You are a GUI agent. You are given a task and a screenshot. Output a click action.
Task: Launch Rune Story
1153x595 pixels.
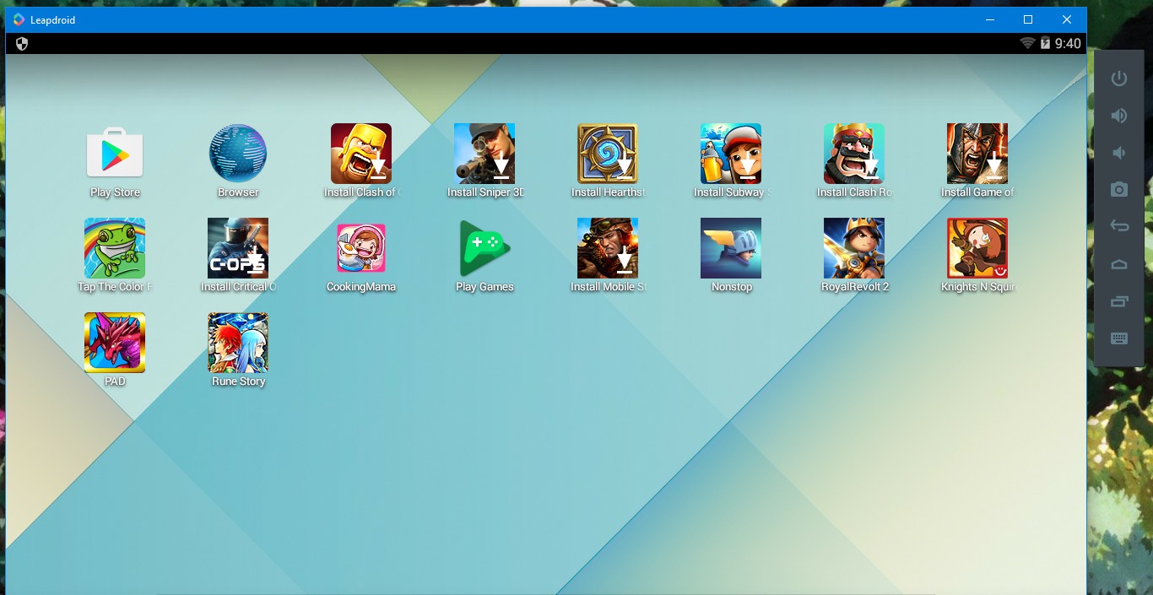click(x=237, y=343)
